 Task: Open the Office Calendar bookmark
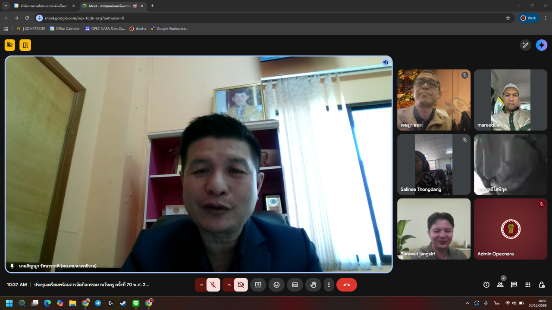[65, 29]
